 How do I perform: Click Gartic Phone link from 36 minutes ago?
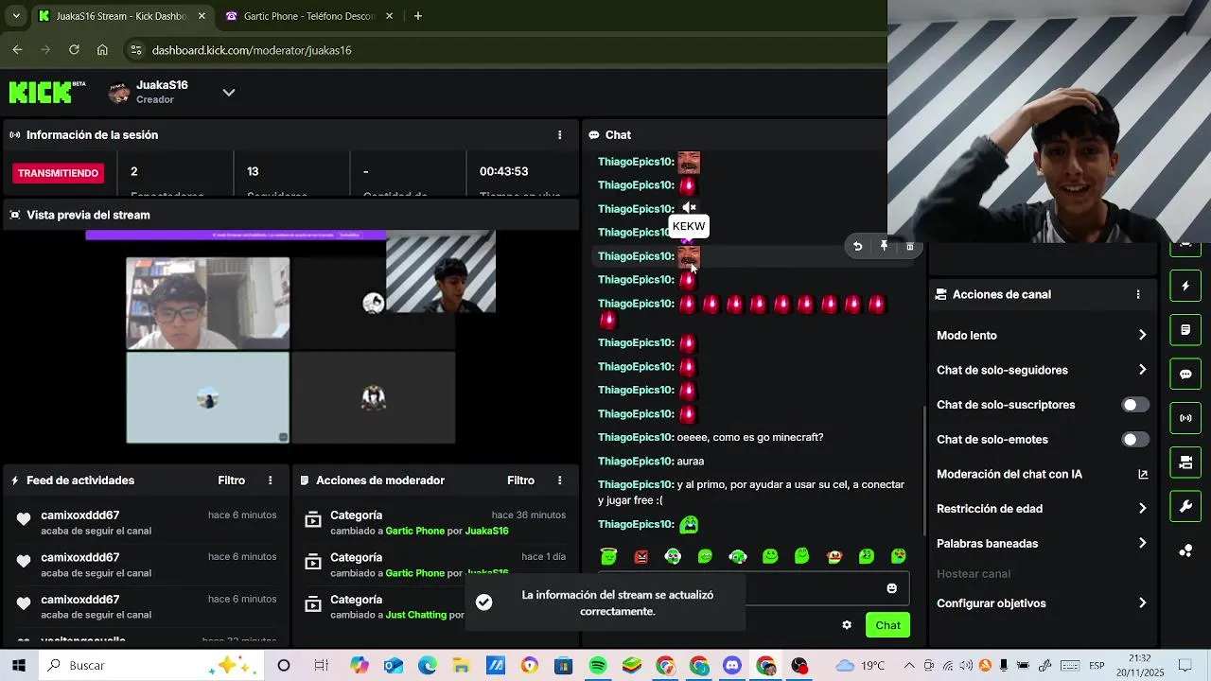coord(414,531)
